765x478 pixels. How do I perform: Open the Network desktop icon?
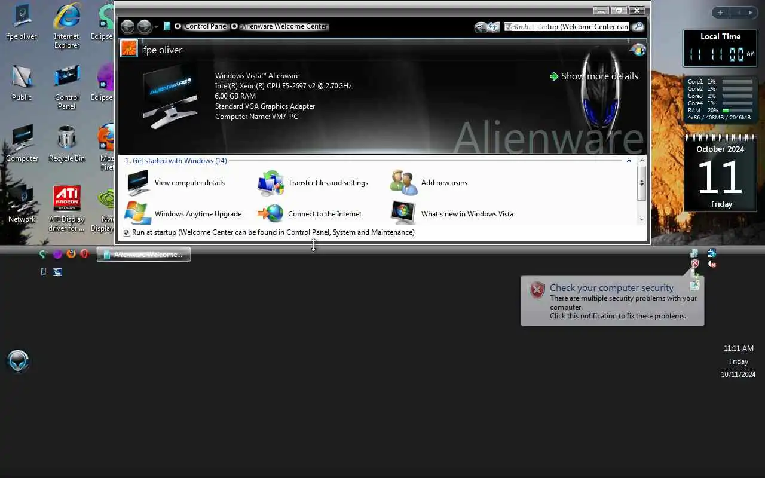pos(22,204)
